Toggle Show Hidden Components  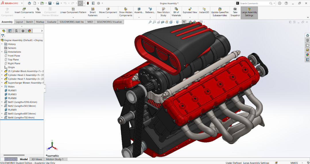click(x=125, y=12)
